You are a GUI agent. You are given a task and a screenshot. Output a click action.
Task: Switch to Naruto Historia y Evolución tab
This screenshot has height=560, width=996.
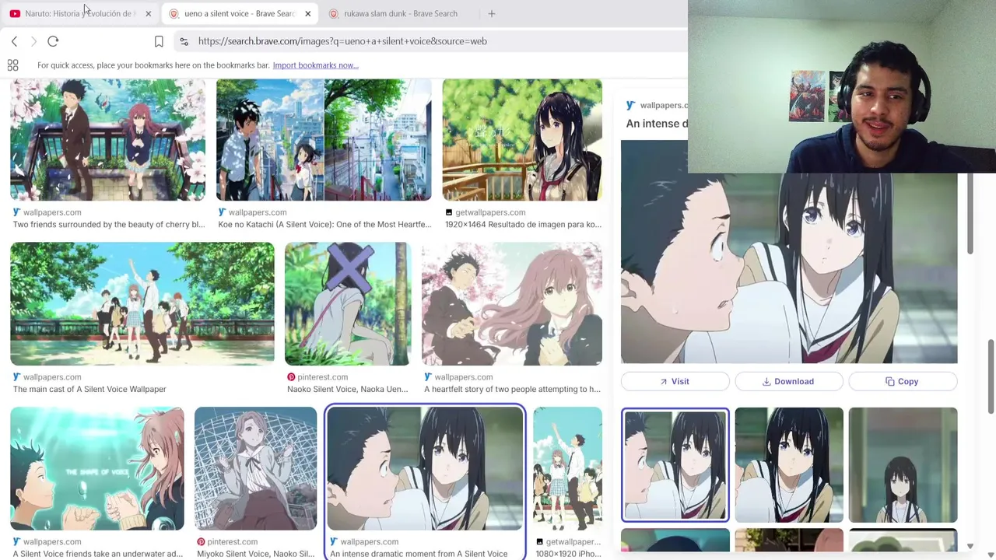(x=80, y=13)
